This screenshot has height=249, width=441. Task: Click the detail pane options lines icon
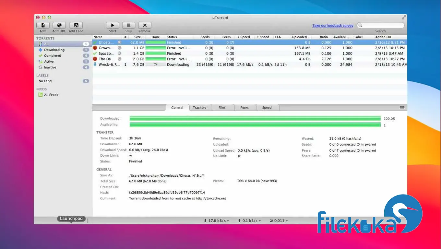pyautogui.click(x=402, y=107)
